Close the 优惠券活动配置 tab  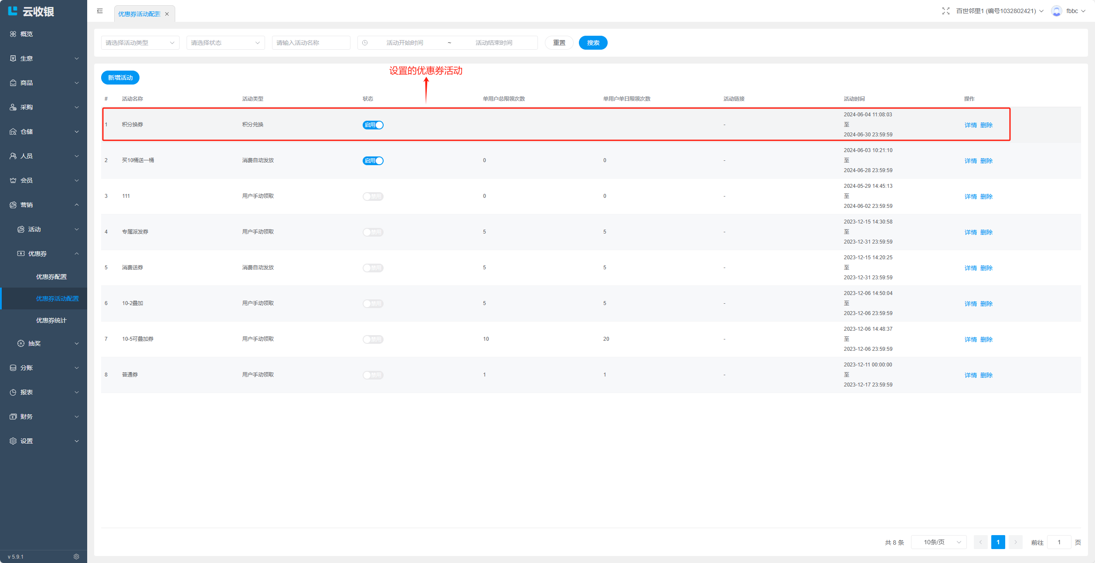tap(167, 14)
